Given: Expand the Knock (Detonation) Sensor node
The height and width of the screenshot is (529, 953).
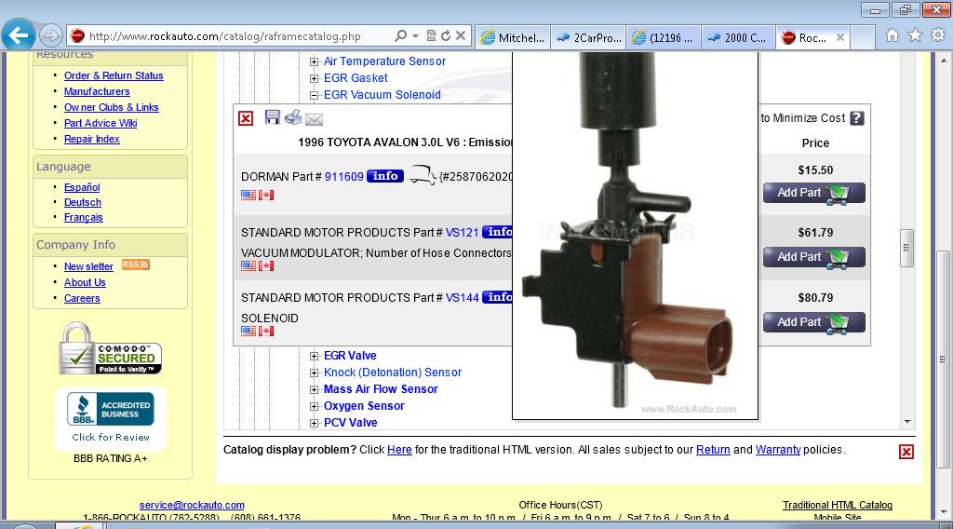Looking at the screenshot, I should [x=315, y=373].
